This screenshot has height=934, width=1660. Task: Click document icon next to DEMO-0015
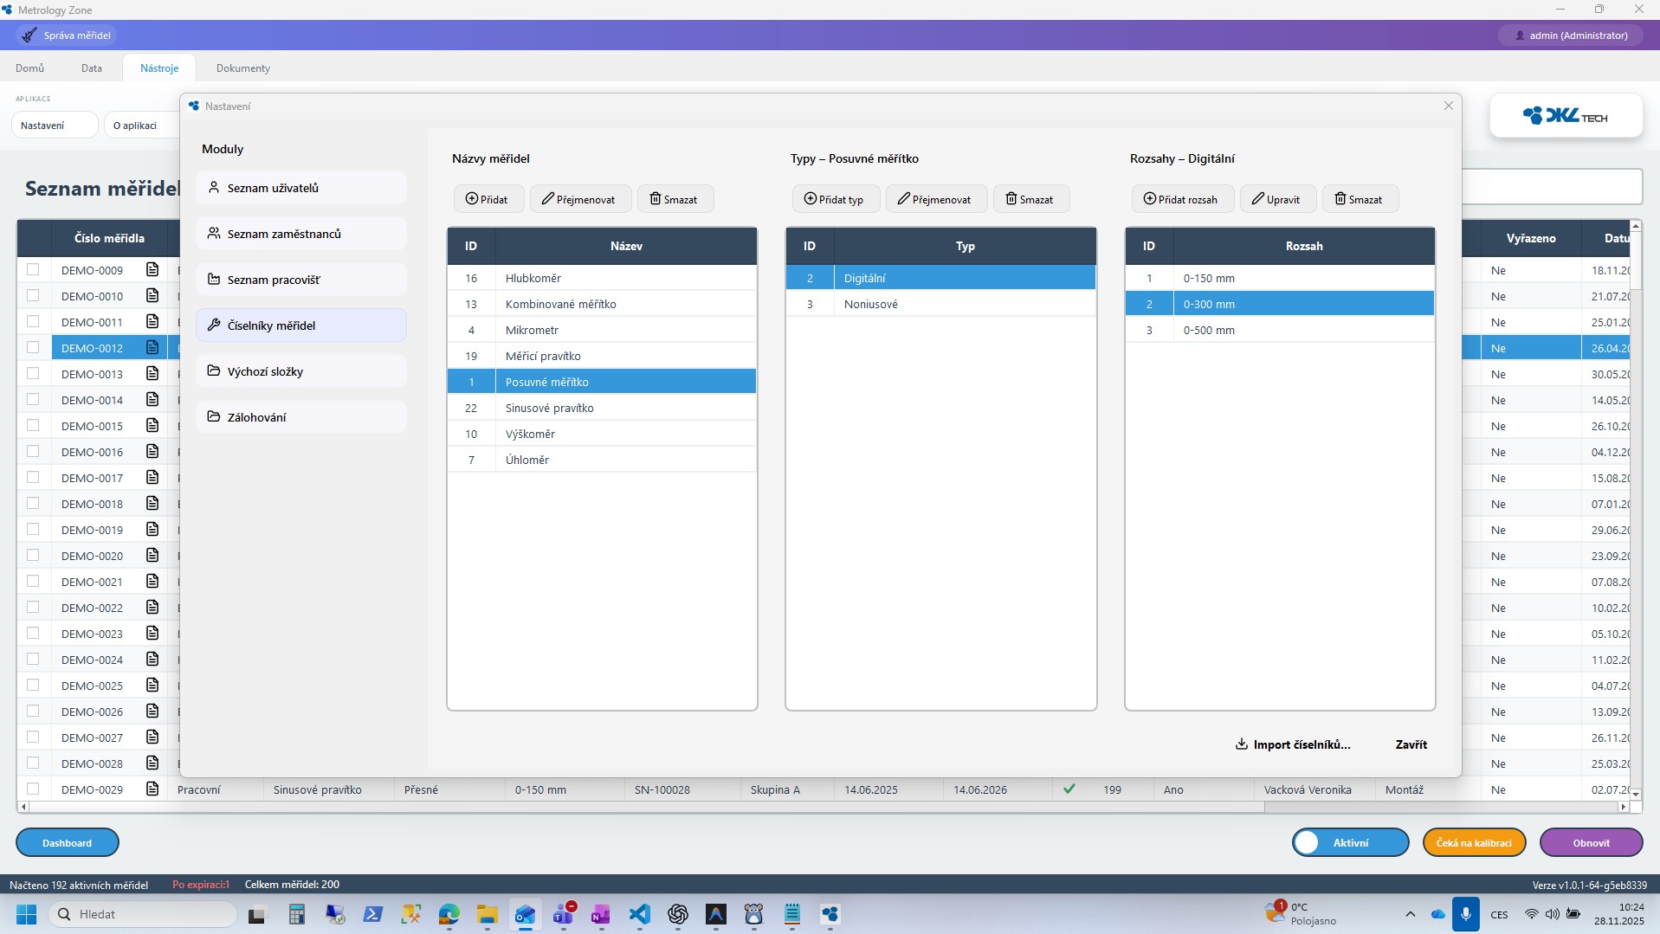pyautogui.click(x=152, y=425)
